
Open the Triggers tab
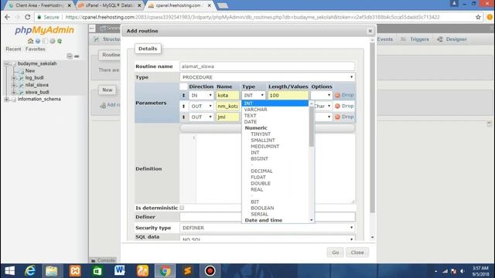coord(415,39)
